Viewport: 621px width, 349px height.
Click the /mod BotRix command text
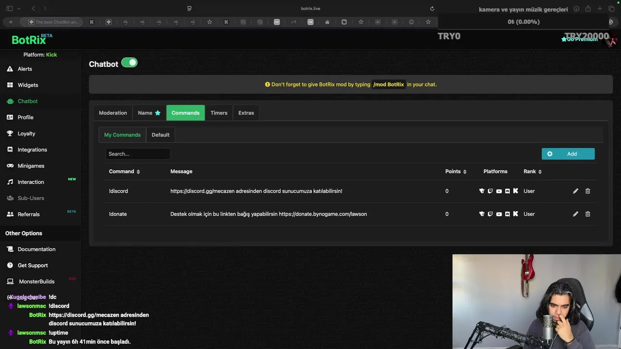tap(389, 84)
